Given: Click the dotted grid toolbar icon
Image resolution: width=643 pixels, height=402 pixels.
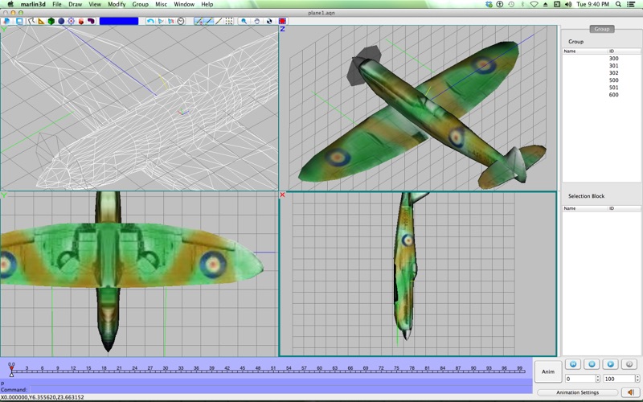Looking at the screenshot, I should click(x=230, y=21).
